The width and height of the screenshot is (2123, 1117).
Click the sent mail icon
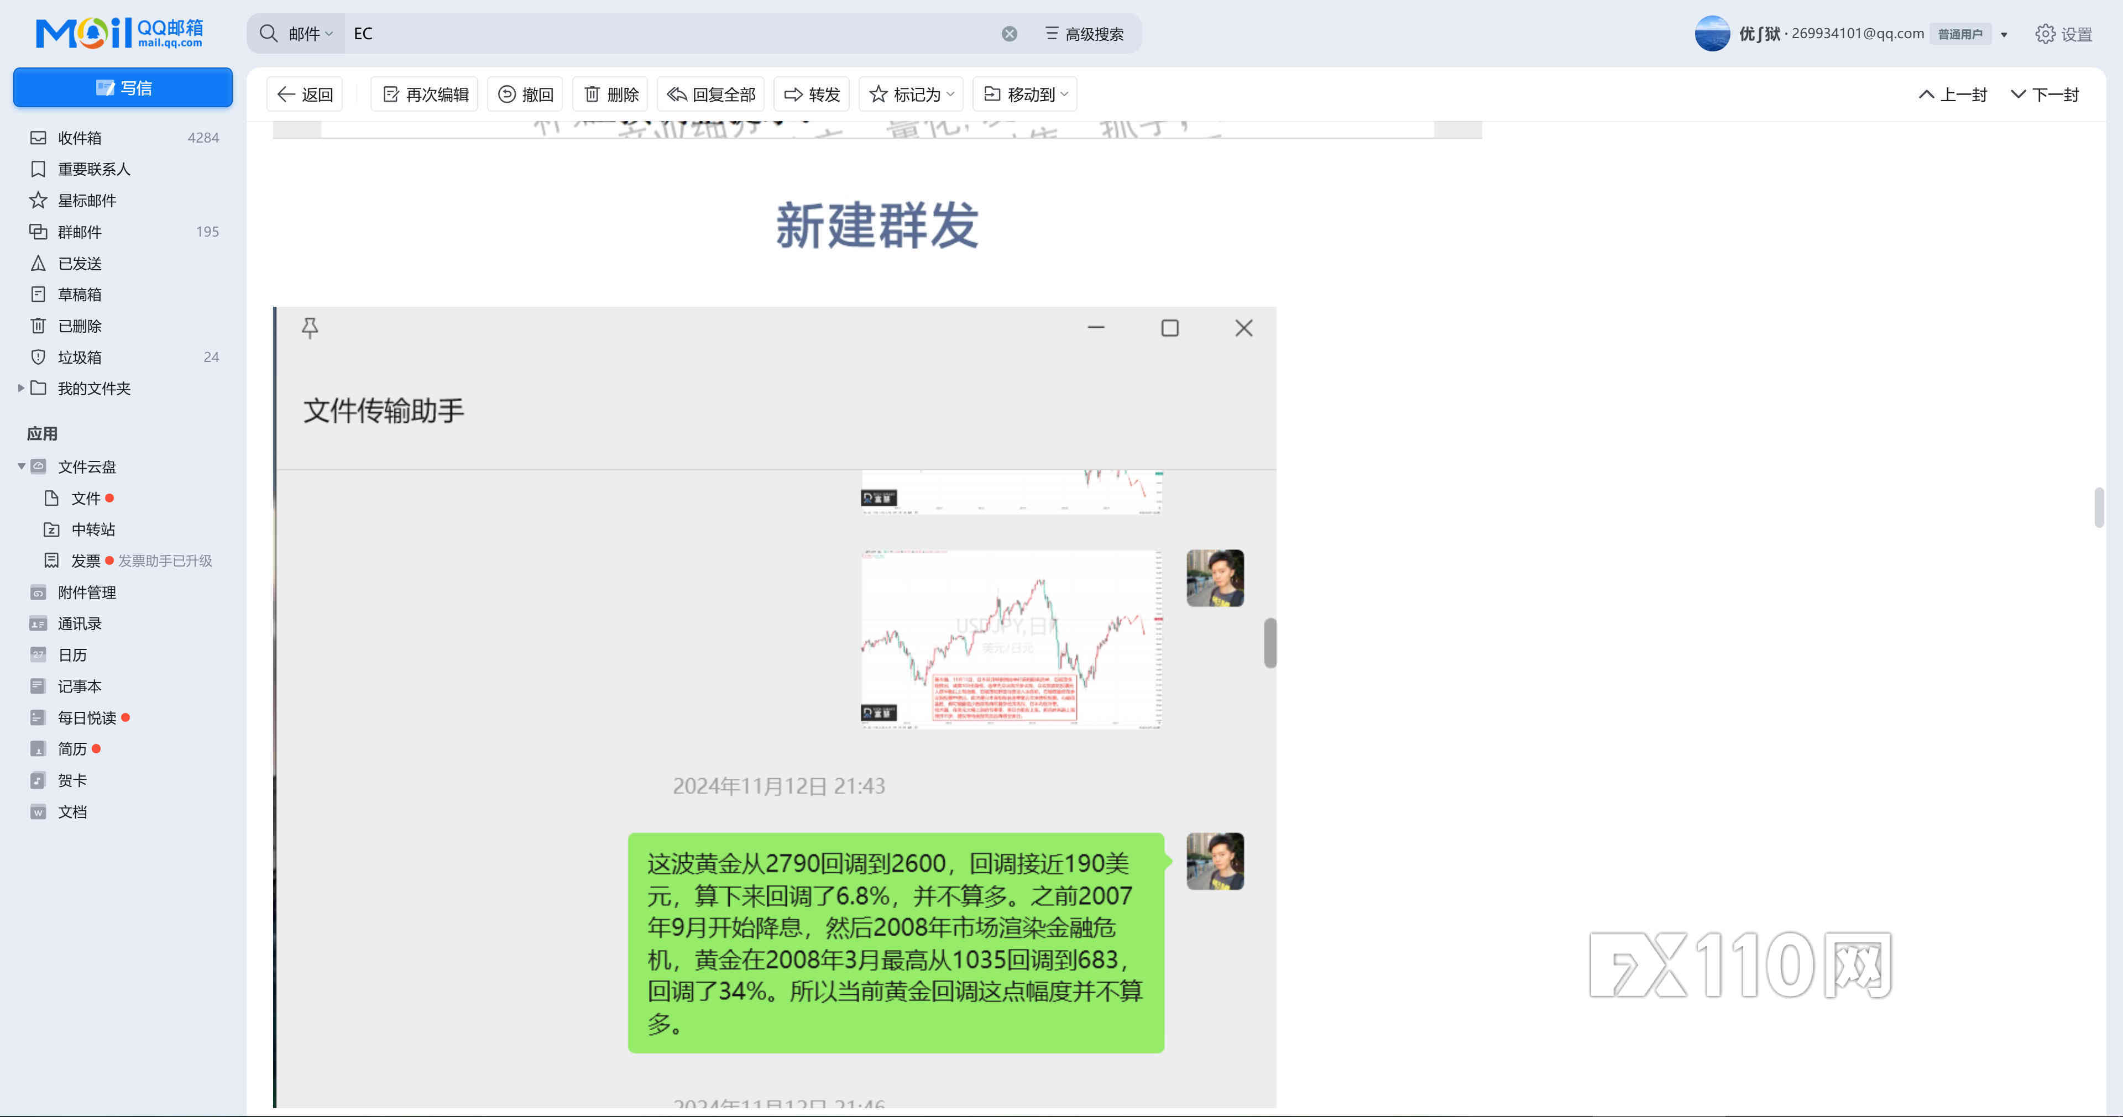pos(38,263)
